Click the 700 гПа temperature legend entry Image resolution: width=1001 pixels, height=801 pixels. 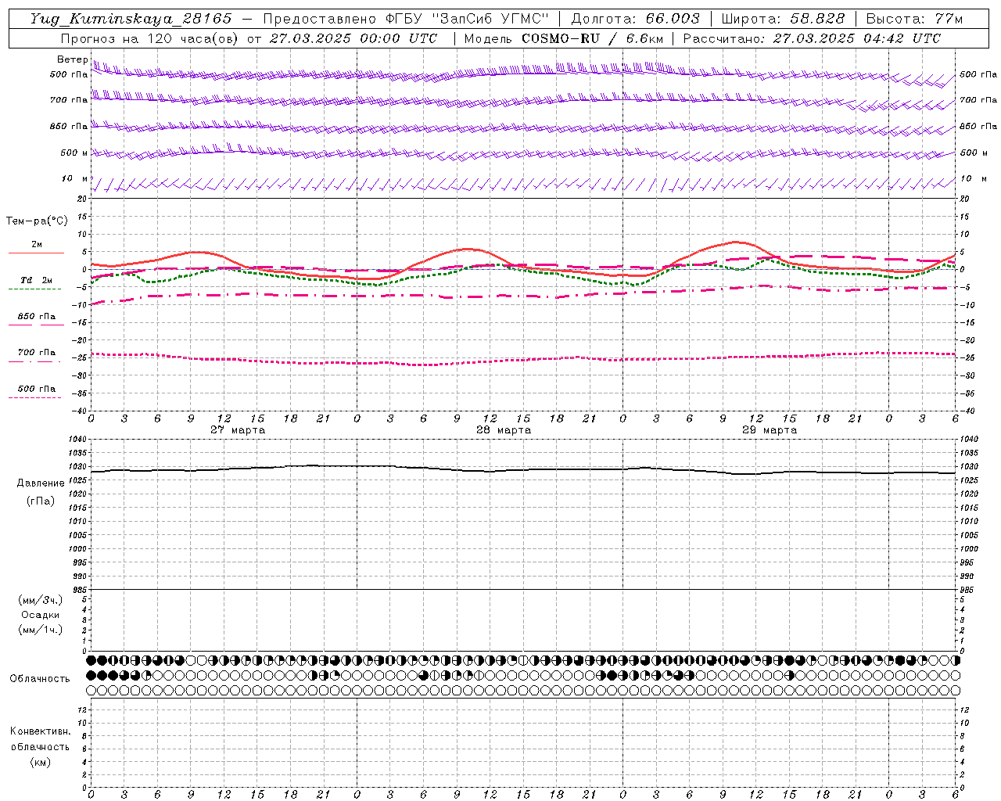[36, 353]
